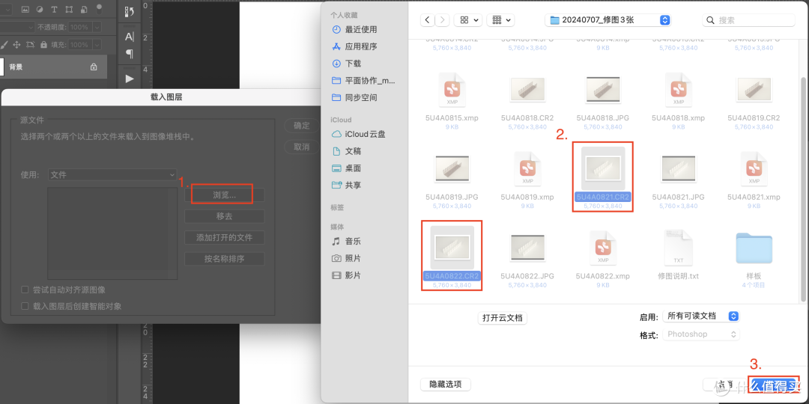809x404 pixels.
Task: Click the 添加打开的文件 button
Action: [x=225, y=238]
